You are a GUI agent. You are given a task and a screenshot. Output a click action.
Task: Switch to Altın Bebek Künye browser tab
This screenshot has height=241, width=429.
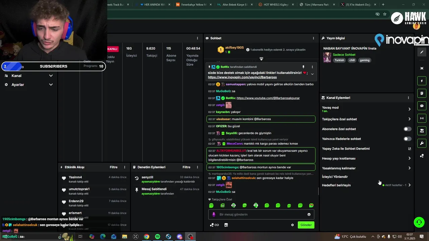tap(235, 5)
